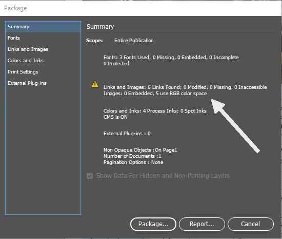Click the 'Scope:' label
This screenshot has width=282, height=239.
(94, 41)
